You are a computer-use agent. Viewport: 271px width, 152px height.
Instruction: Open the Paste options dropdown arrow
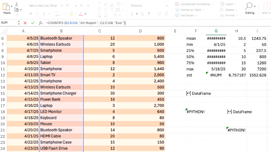(x=12, y=6)
